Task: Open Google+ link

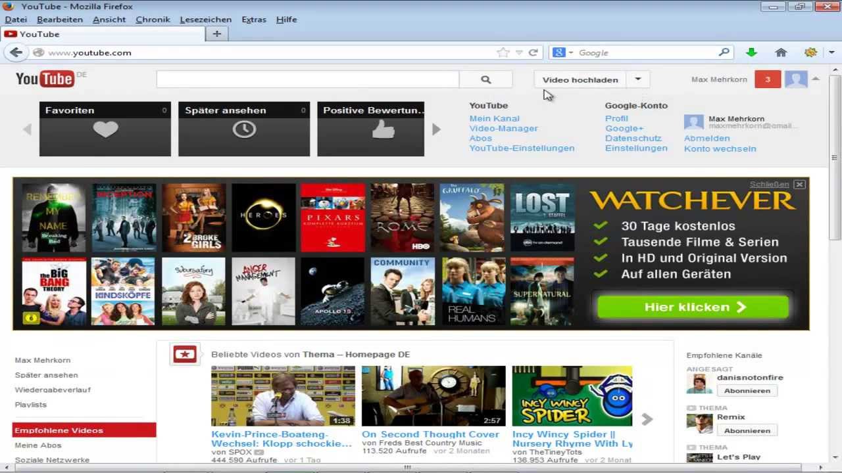Action: 624,129
